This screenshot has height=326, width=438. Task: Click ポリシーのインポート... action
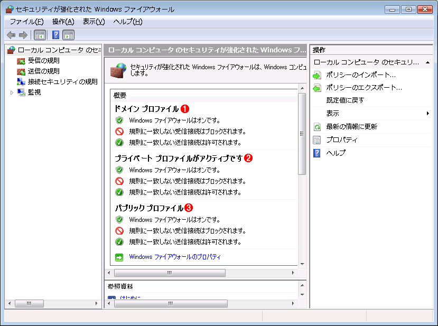click(x=361, y=75)
